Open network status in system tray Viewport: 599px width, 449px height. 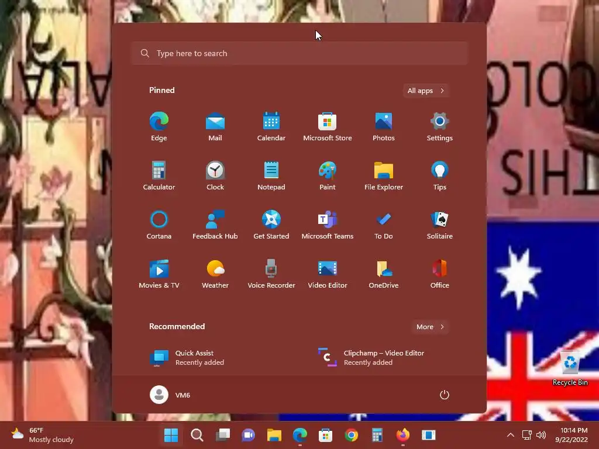click(527, 435)
